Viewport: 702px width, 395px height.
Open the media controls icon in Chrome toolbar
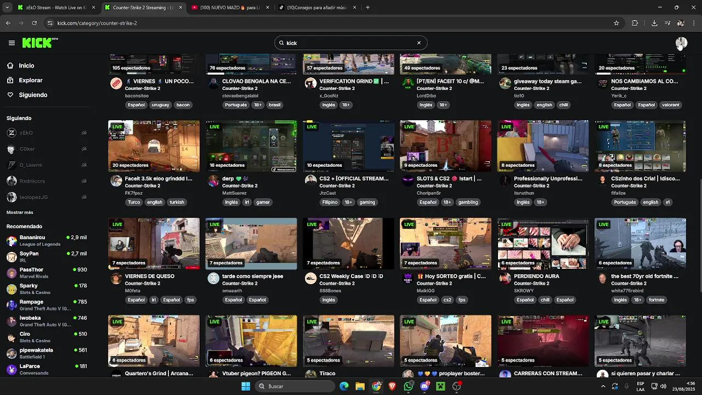pyautogui.click(x=667, y=23)
